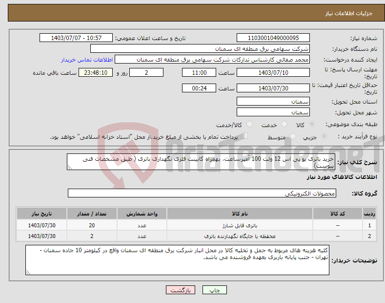The image size is (385, 303).
Task: Click the announcement date field 1403/07/07 - 10:57
Action: point(76,38)
